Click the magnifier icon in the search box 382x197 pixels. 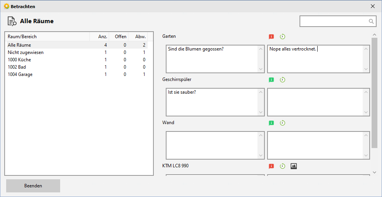(371, 22)
